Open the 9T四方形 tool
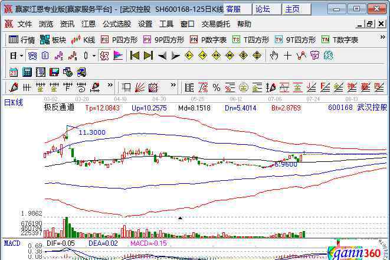Image resolution: width=390 pixels, height=260 pixels. click(x=295, y=40)
